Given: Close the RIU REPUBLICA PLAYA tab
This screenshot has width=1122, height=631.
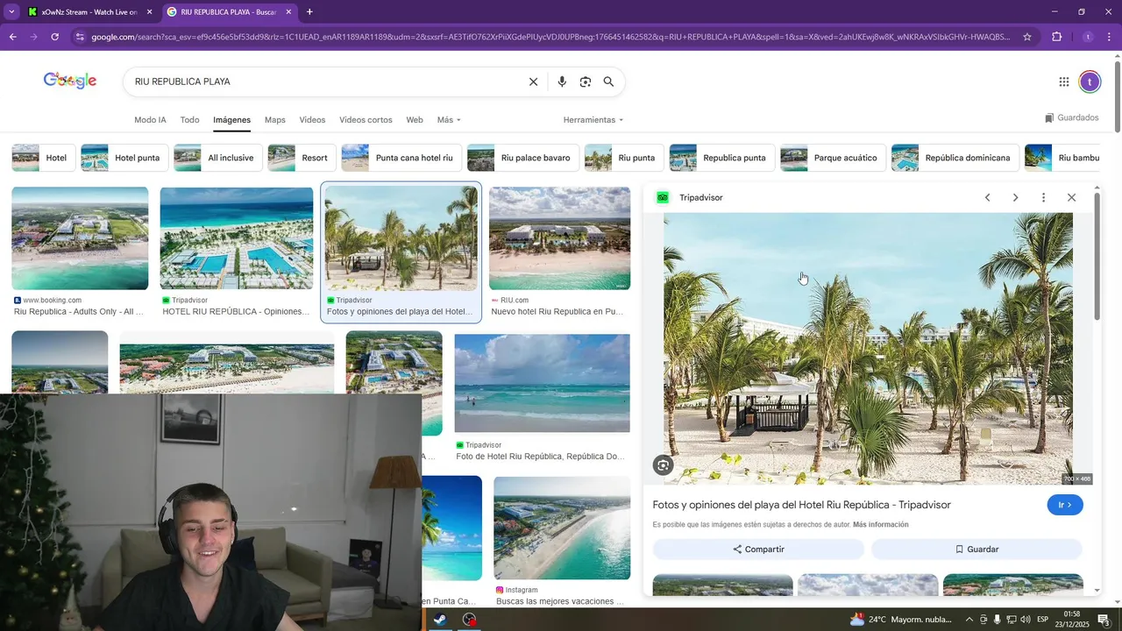Looking at the screenshot, I should pyautogui.click(x=288, y=12).
